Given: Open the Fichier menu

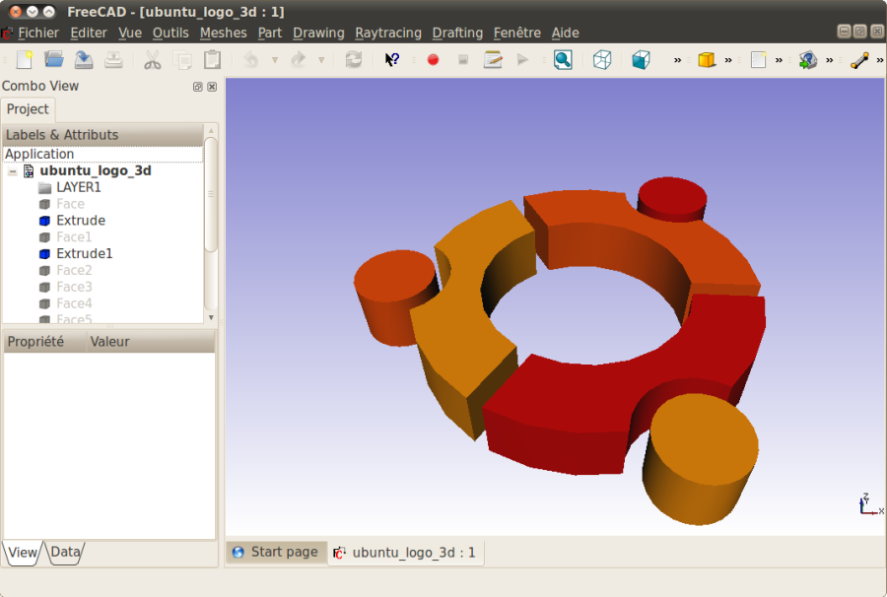Looking at the screenshot, I should point(37,33).
